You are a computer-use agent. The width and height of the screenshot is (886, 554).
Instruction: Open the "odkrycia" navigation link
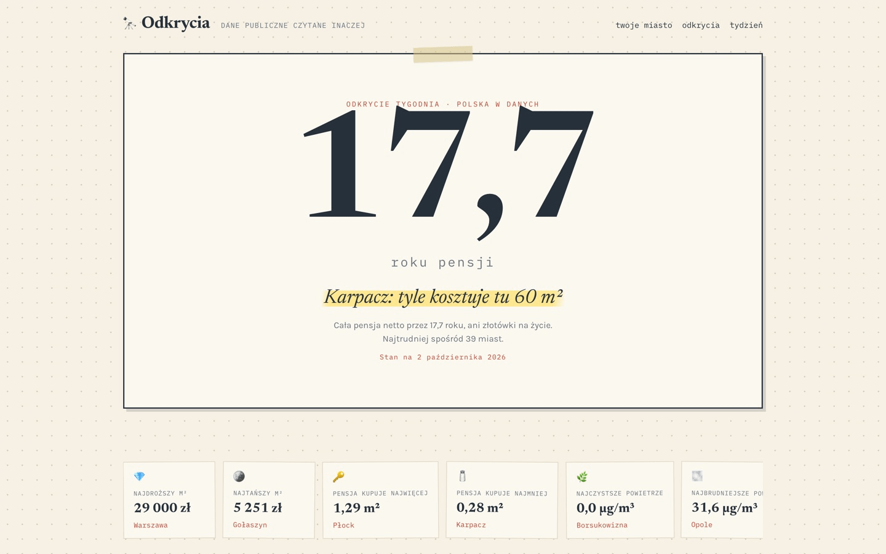(701, 25)
